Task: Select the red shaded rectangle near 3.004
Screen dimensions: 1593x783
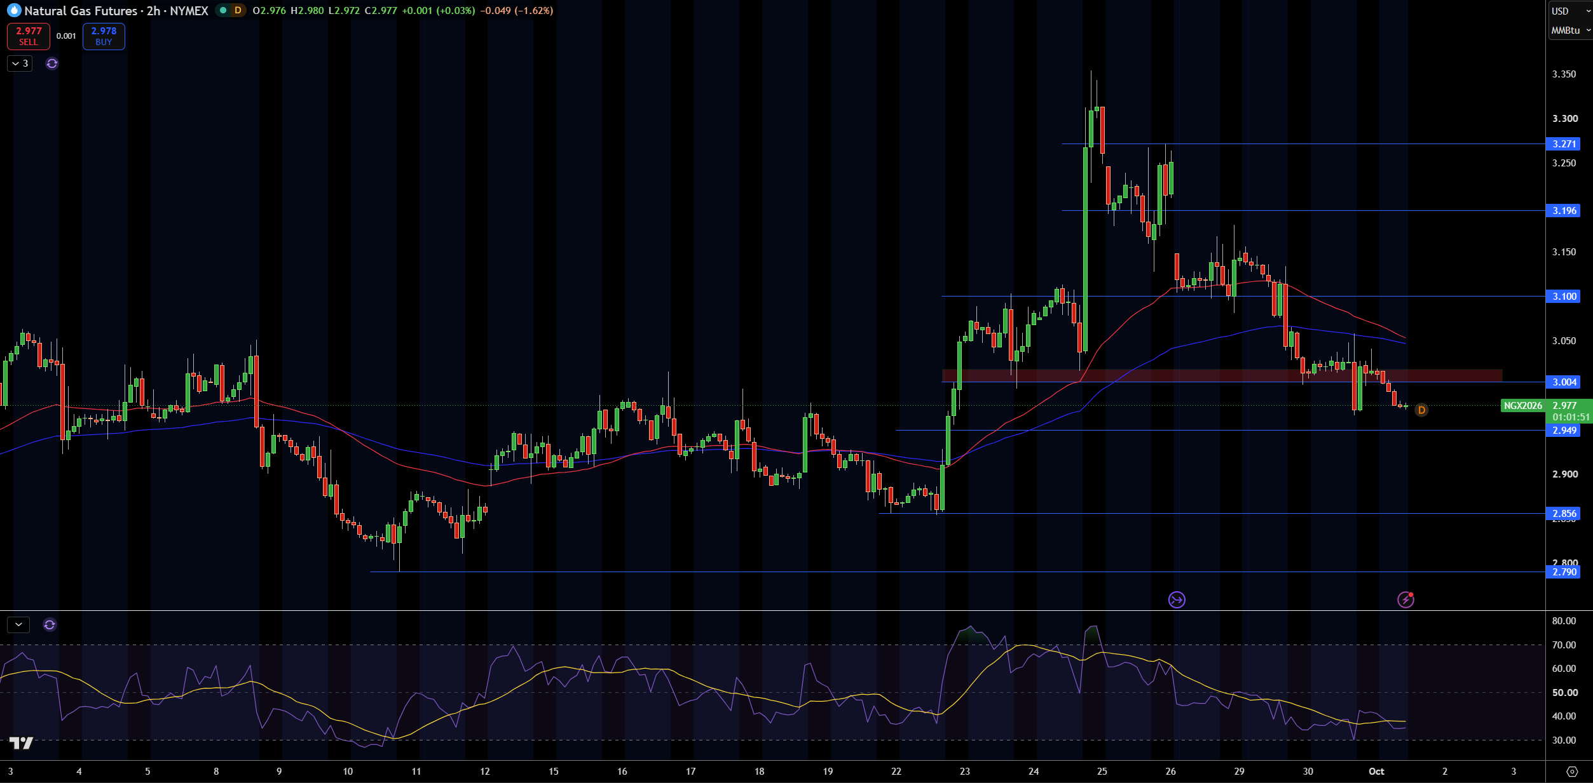Action: (x=1222, y=375)
